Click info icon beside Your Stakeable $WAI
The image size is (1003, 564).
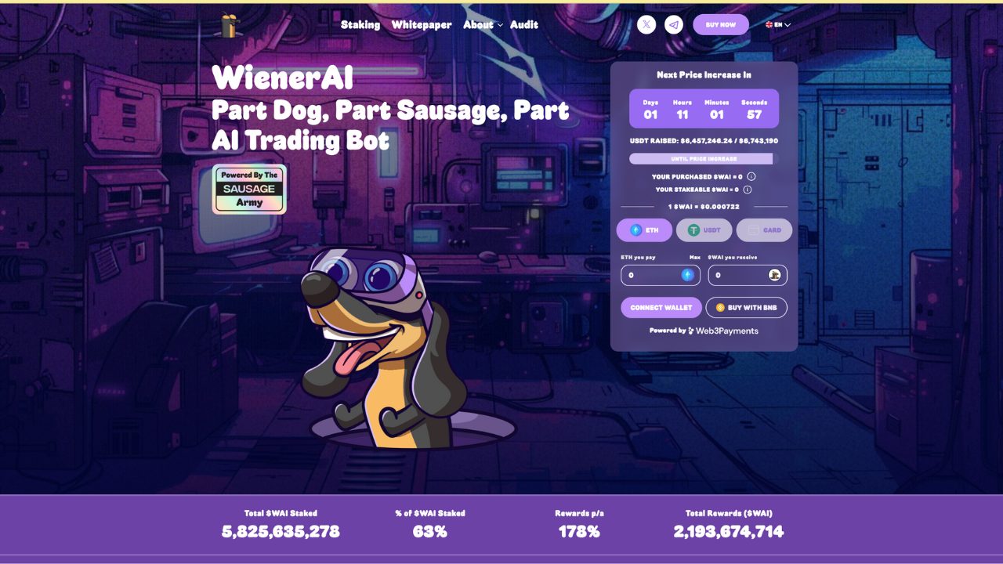coord(748,190)
